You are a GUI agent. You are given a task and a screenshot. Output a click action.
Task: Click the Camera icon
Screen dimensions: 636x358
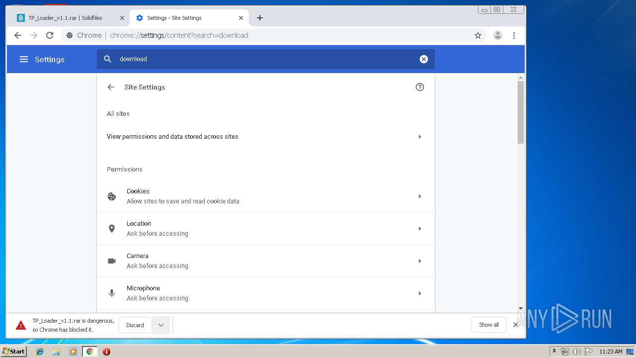[x=112, y=261]
